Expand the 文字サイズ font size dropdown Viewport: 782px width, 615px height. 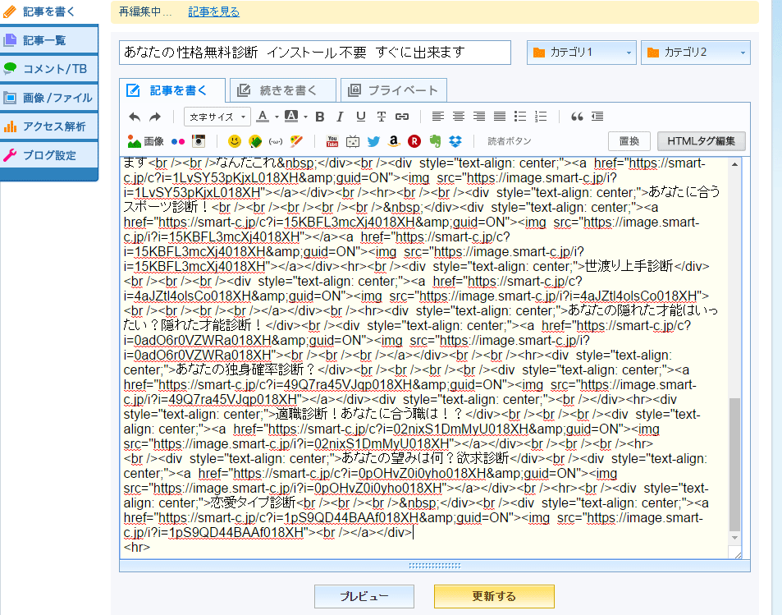coord(217,117)
